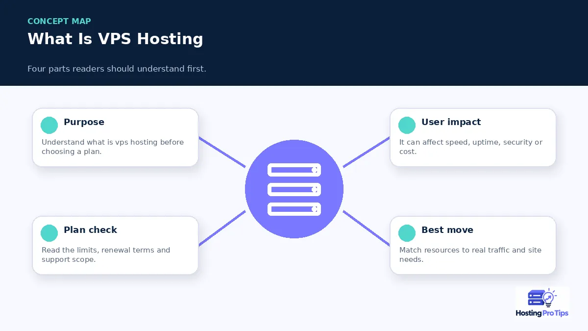Click the 'It can affect speed, uptime' description
This screenshot has height=331, width=588.
coord(471,147)
